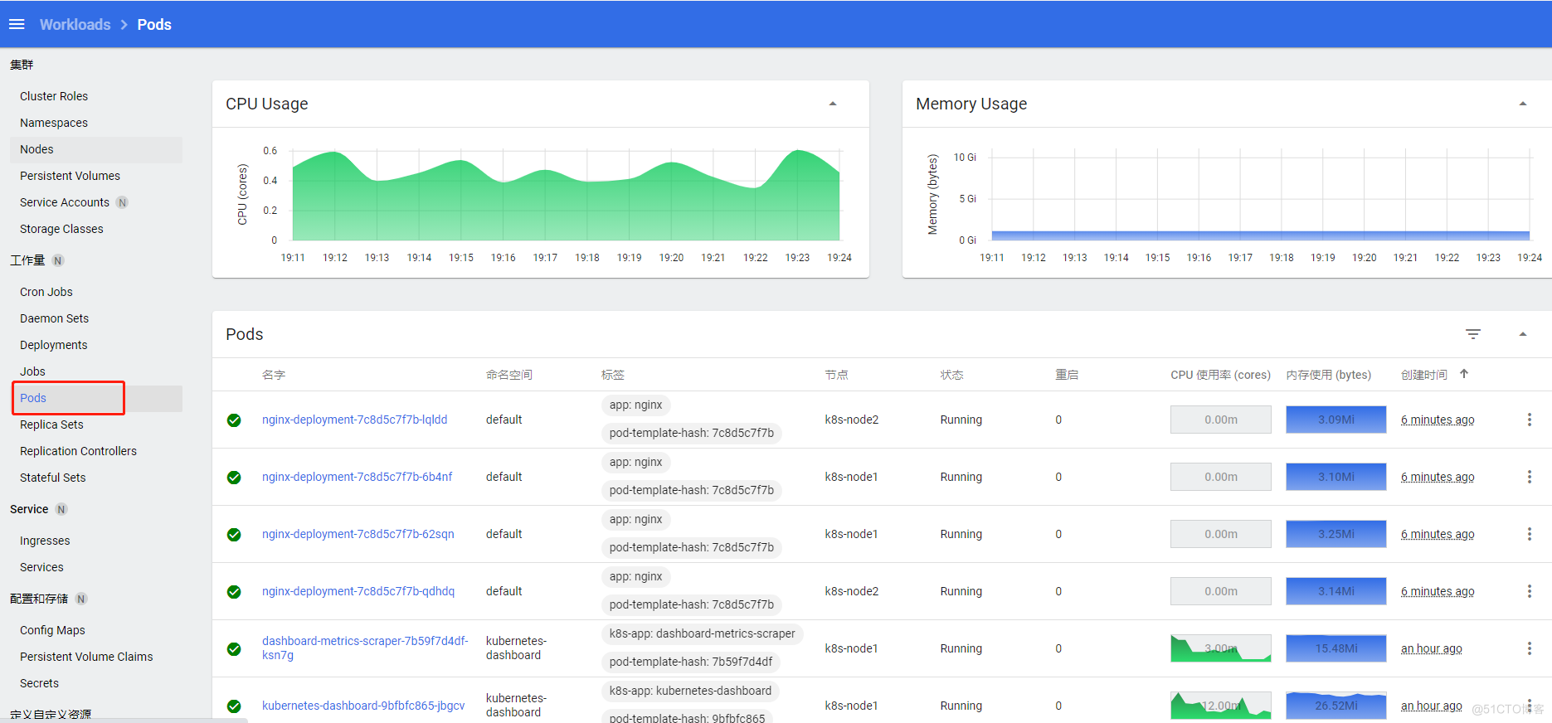The height and width of the screenshot is (723, 1552).
Task: Open Jobs in sidebar
Action: (x=32, y=371)
